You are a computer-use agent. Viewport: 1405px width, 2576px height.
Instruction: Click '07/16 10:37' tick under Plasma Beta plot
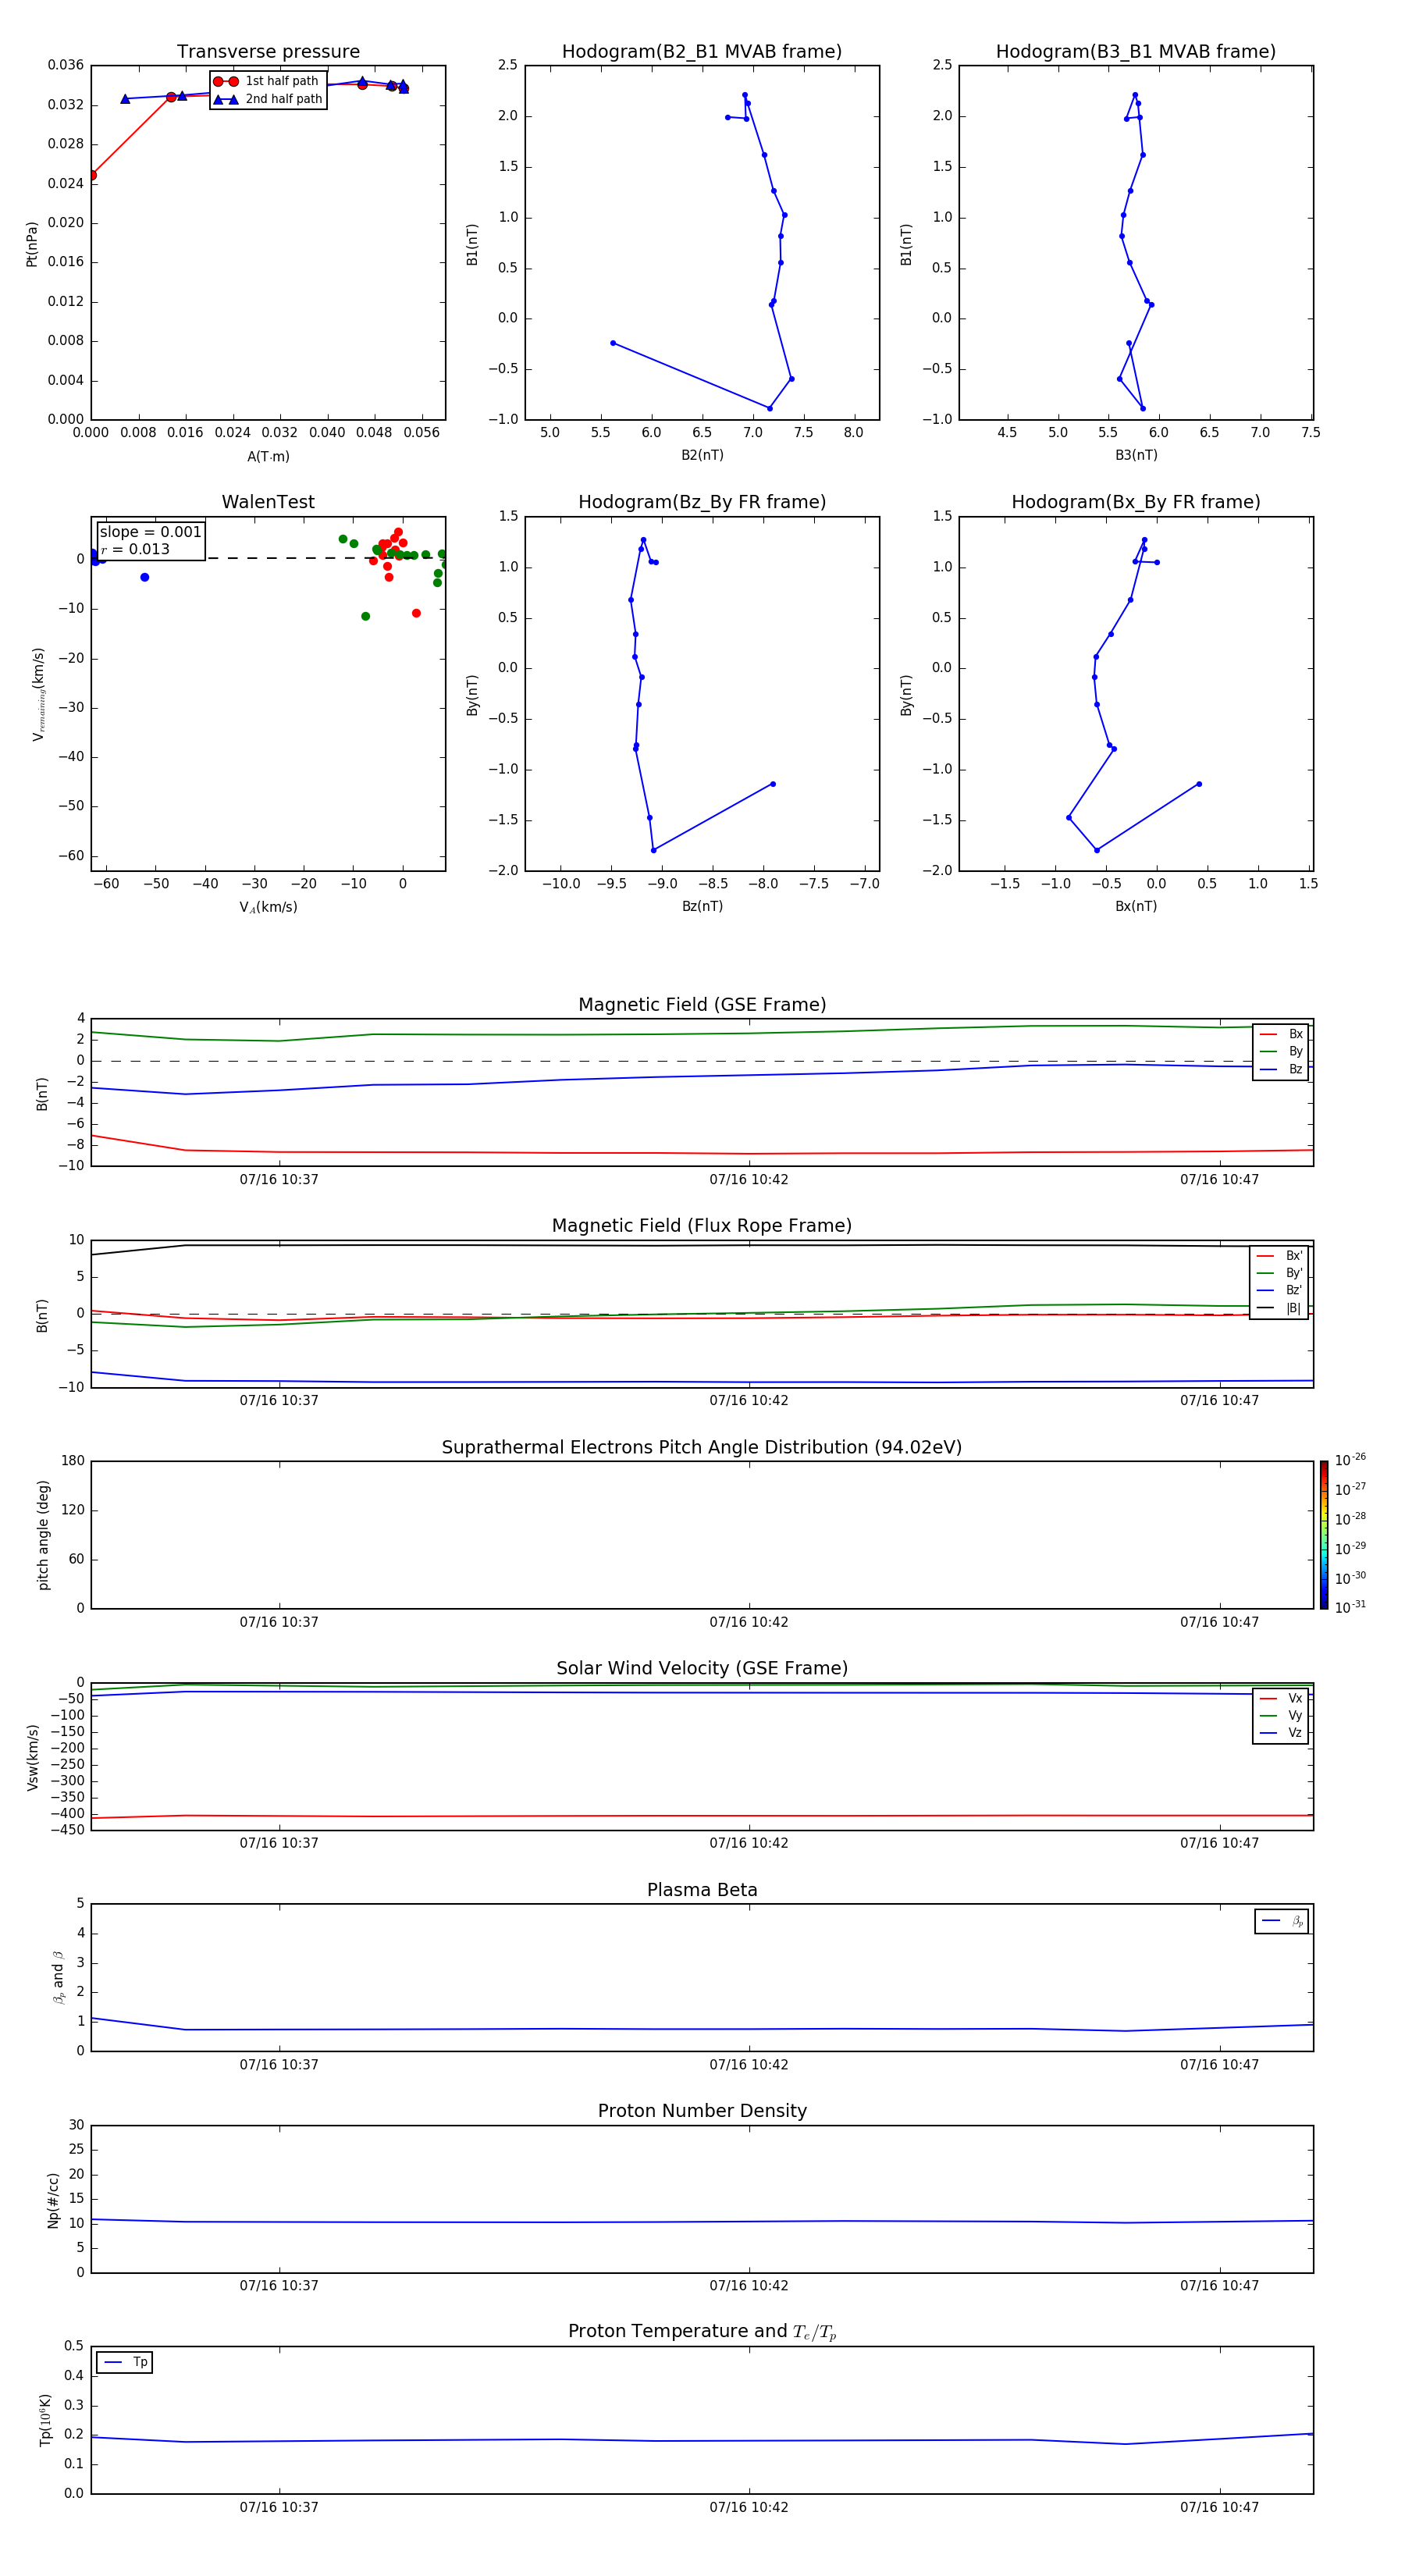pos(279,2065)
